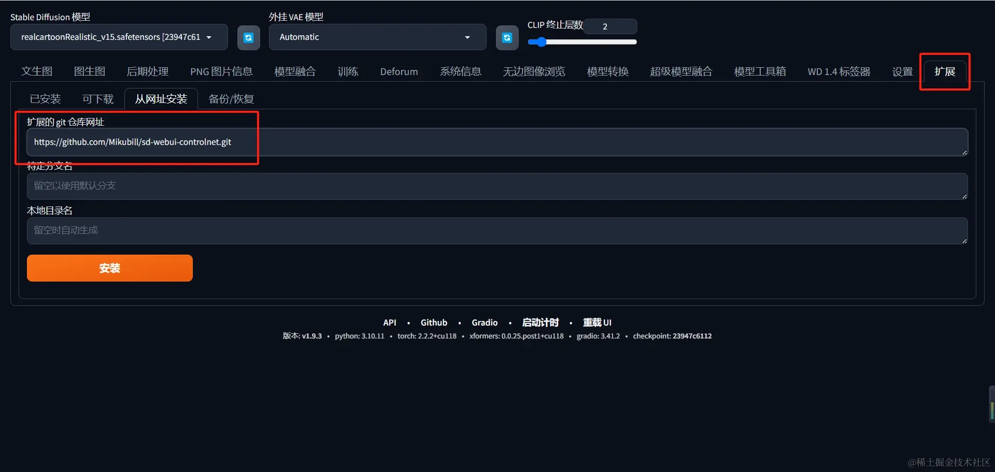Open the 系统信息 tab

(461, 71)
